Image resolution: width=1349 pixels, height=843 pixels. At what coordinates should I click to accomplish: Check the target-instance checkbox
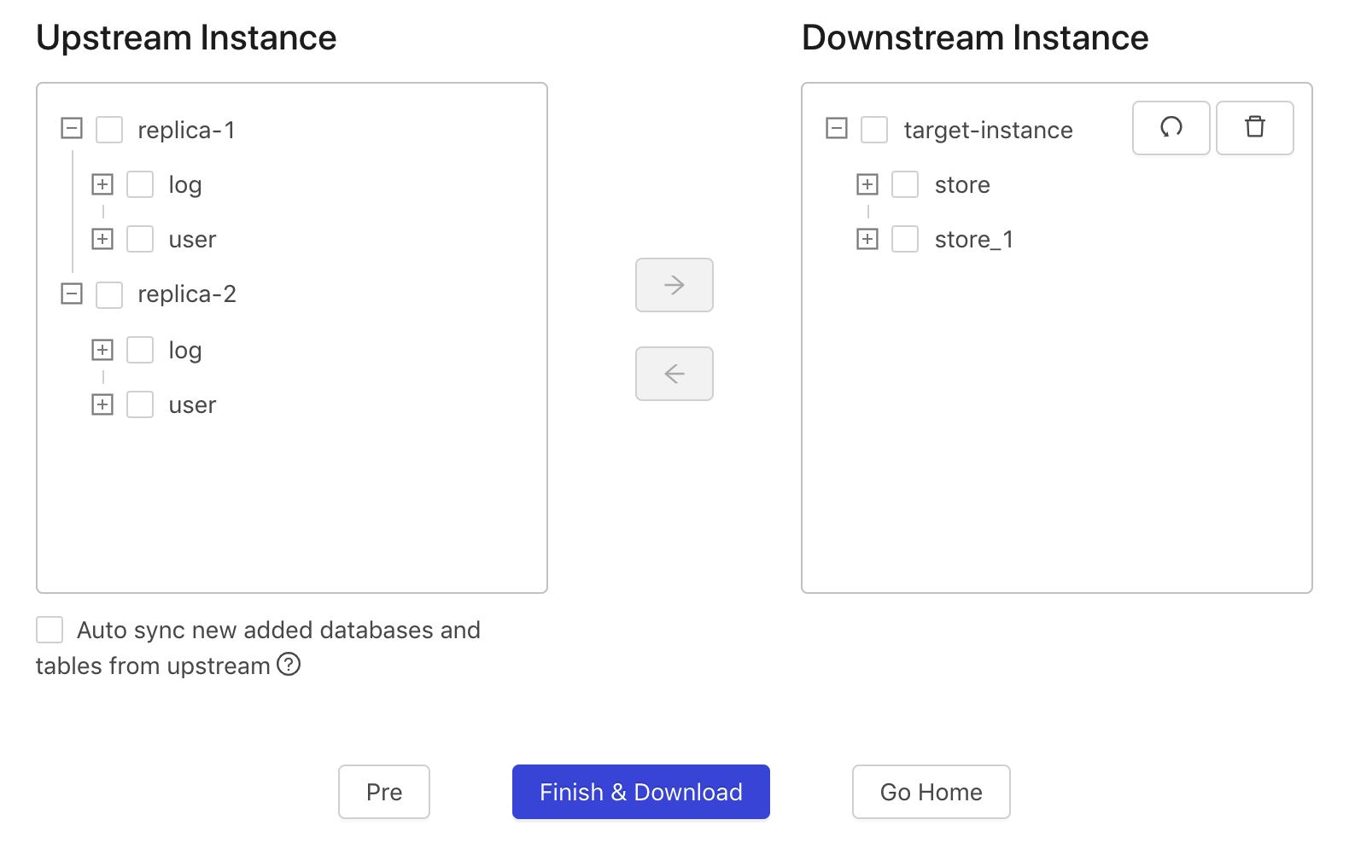pyautogui.click(x=874, y=130)
